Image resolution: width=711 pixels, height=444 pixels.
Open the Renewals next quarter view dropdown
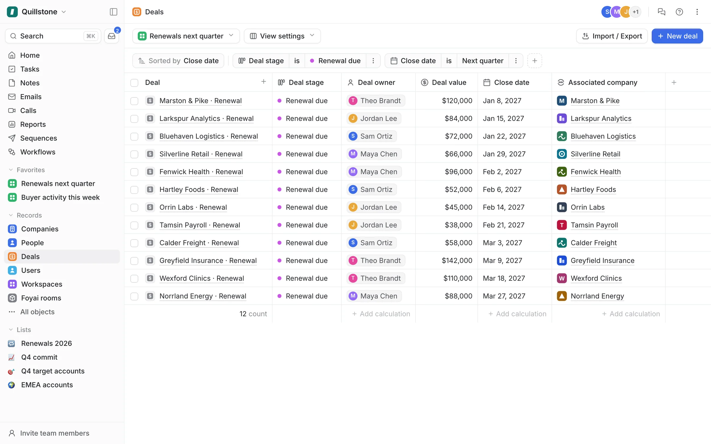(x=186, y=36)
